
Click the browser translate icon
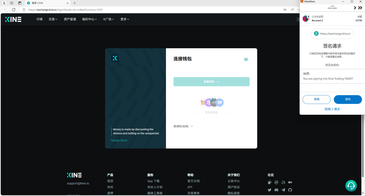click(x=285, y=10)
